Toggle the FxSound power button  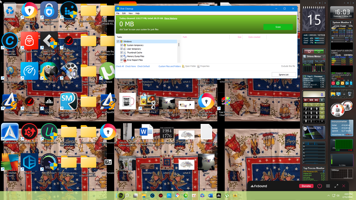point(320,186)
